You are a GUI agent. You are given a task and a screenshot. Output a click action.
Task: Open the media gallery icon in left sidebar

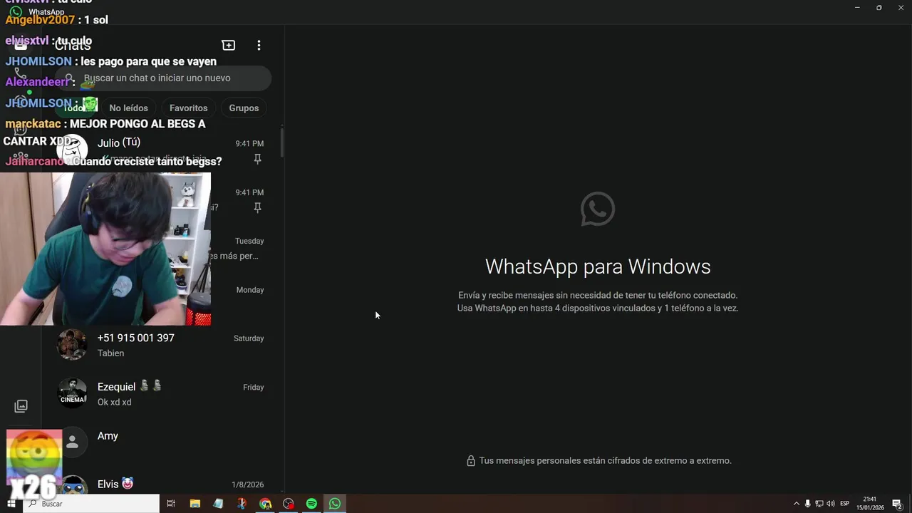[21, 406]
